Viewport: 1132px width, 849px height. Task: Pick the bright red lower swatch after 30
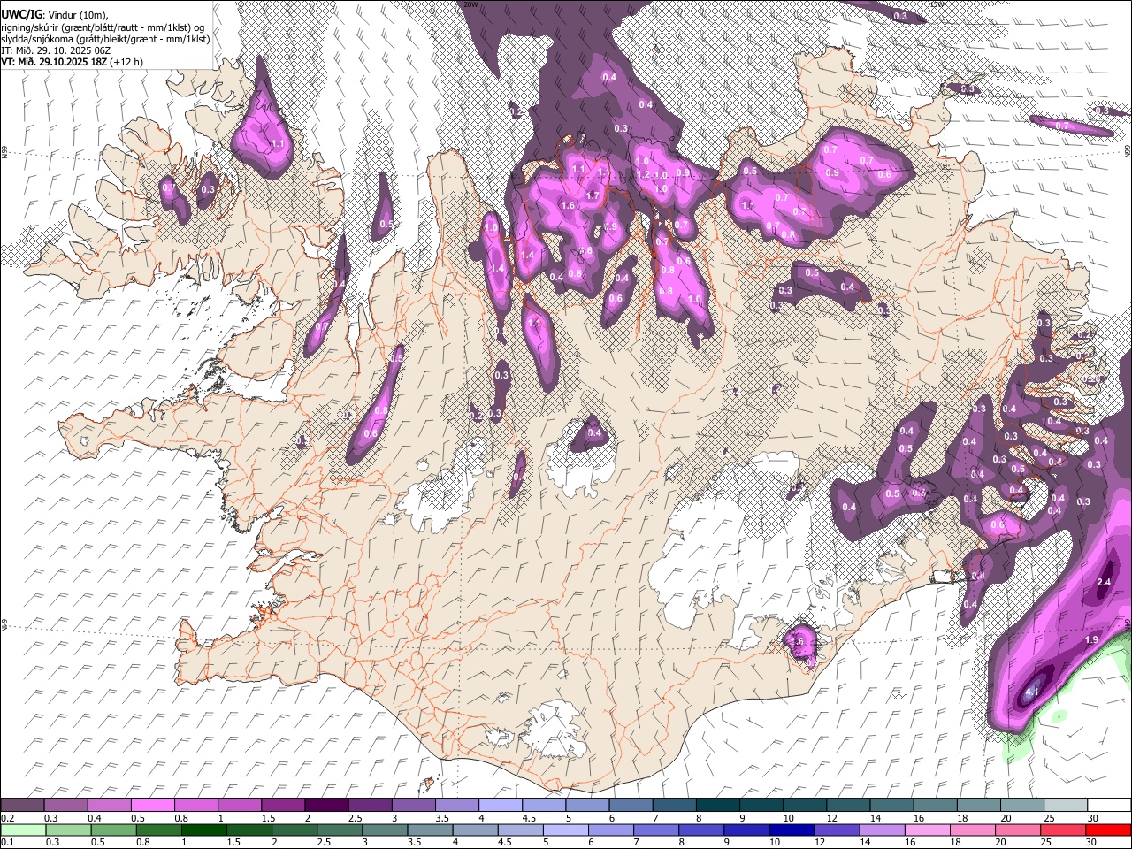1107,830
